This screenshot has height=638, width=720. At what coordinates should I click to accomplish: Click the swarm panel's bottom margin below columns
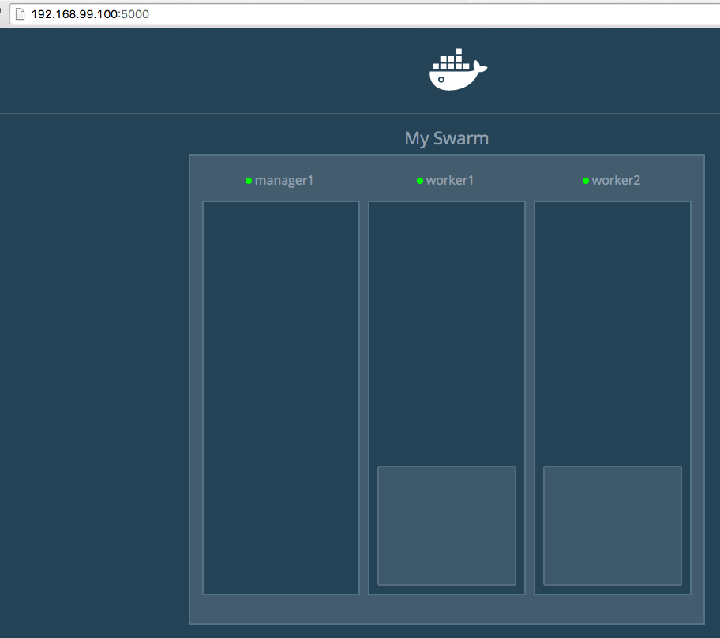point(447,609)
